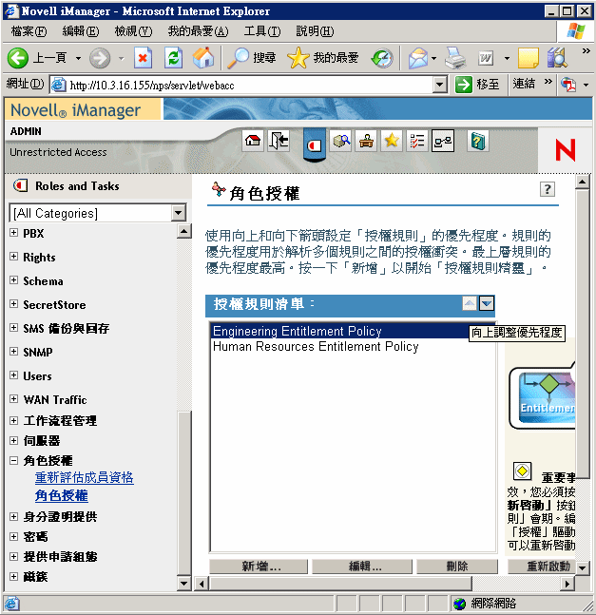This screenshot has width=596, height=615.
Task: Open the 工具(T) menu
Action: click(x=262, y=31)
